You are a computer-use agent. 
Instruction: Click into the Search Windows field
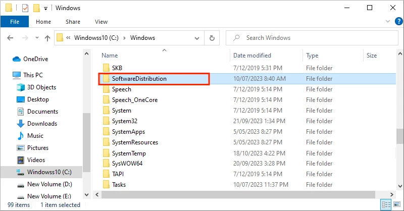point(312,38)
